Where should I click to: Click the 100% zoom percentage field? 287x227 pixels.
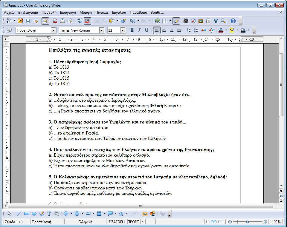click(x=276, y=222)
